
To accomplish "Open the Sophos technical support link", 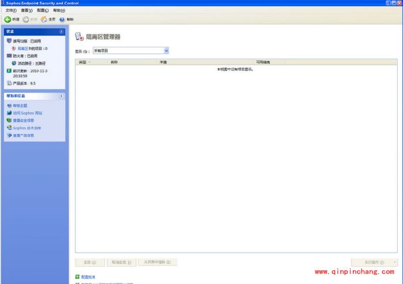I will 27,128.
